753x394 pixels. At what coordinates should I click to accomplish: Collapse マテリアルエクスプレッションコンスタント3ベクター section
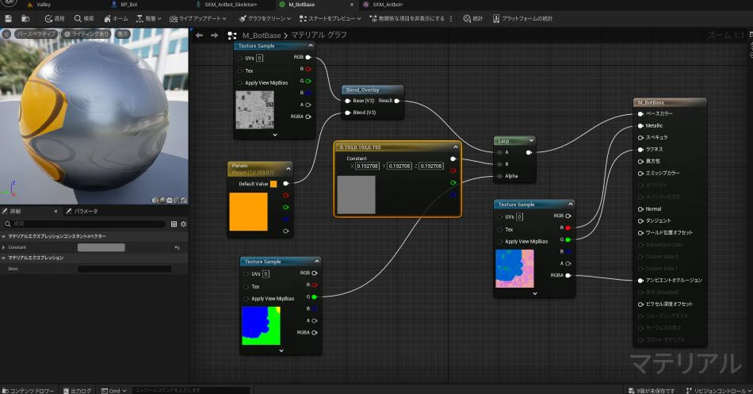4,236
